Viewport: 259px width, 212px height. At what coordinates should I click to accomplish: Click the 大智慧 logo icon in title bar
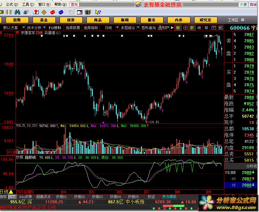[138, 4]
